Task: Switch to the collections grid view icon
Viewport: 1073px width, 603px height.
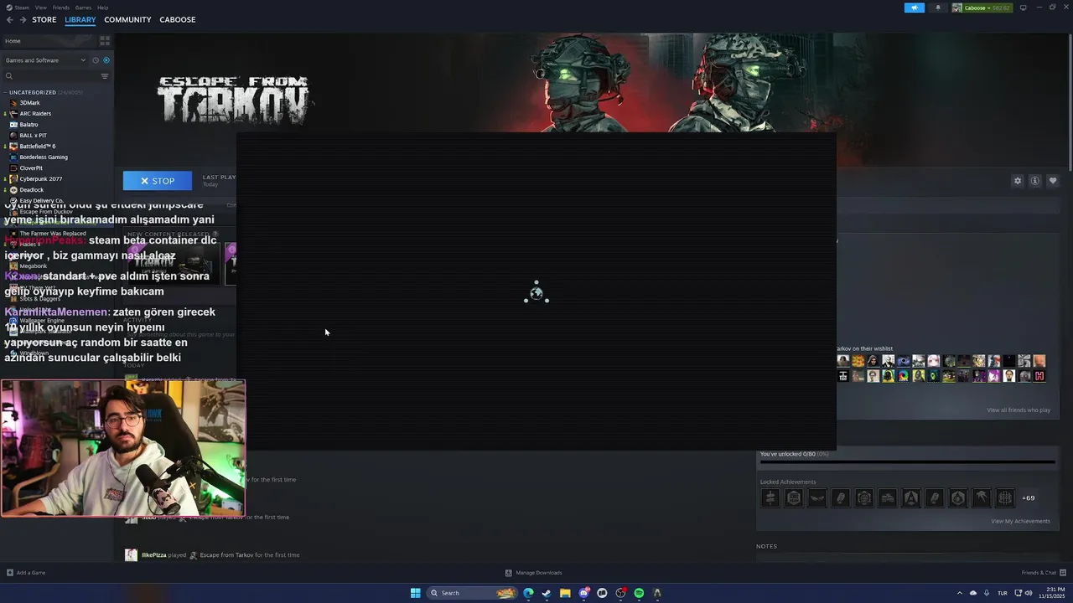Action: (105, 40)
